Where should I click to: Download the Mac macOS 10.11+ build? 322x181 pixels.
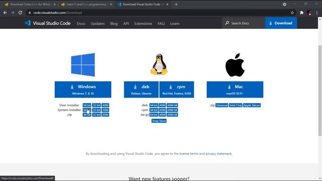click(235, 89)
